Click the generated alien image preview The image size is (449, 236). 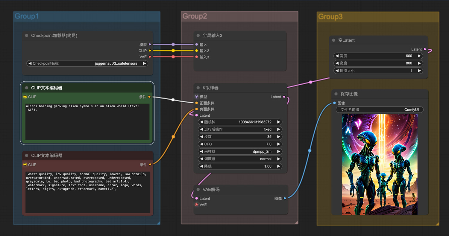point(380,164)
